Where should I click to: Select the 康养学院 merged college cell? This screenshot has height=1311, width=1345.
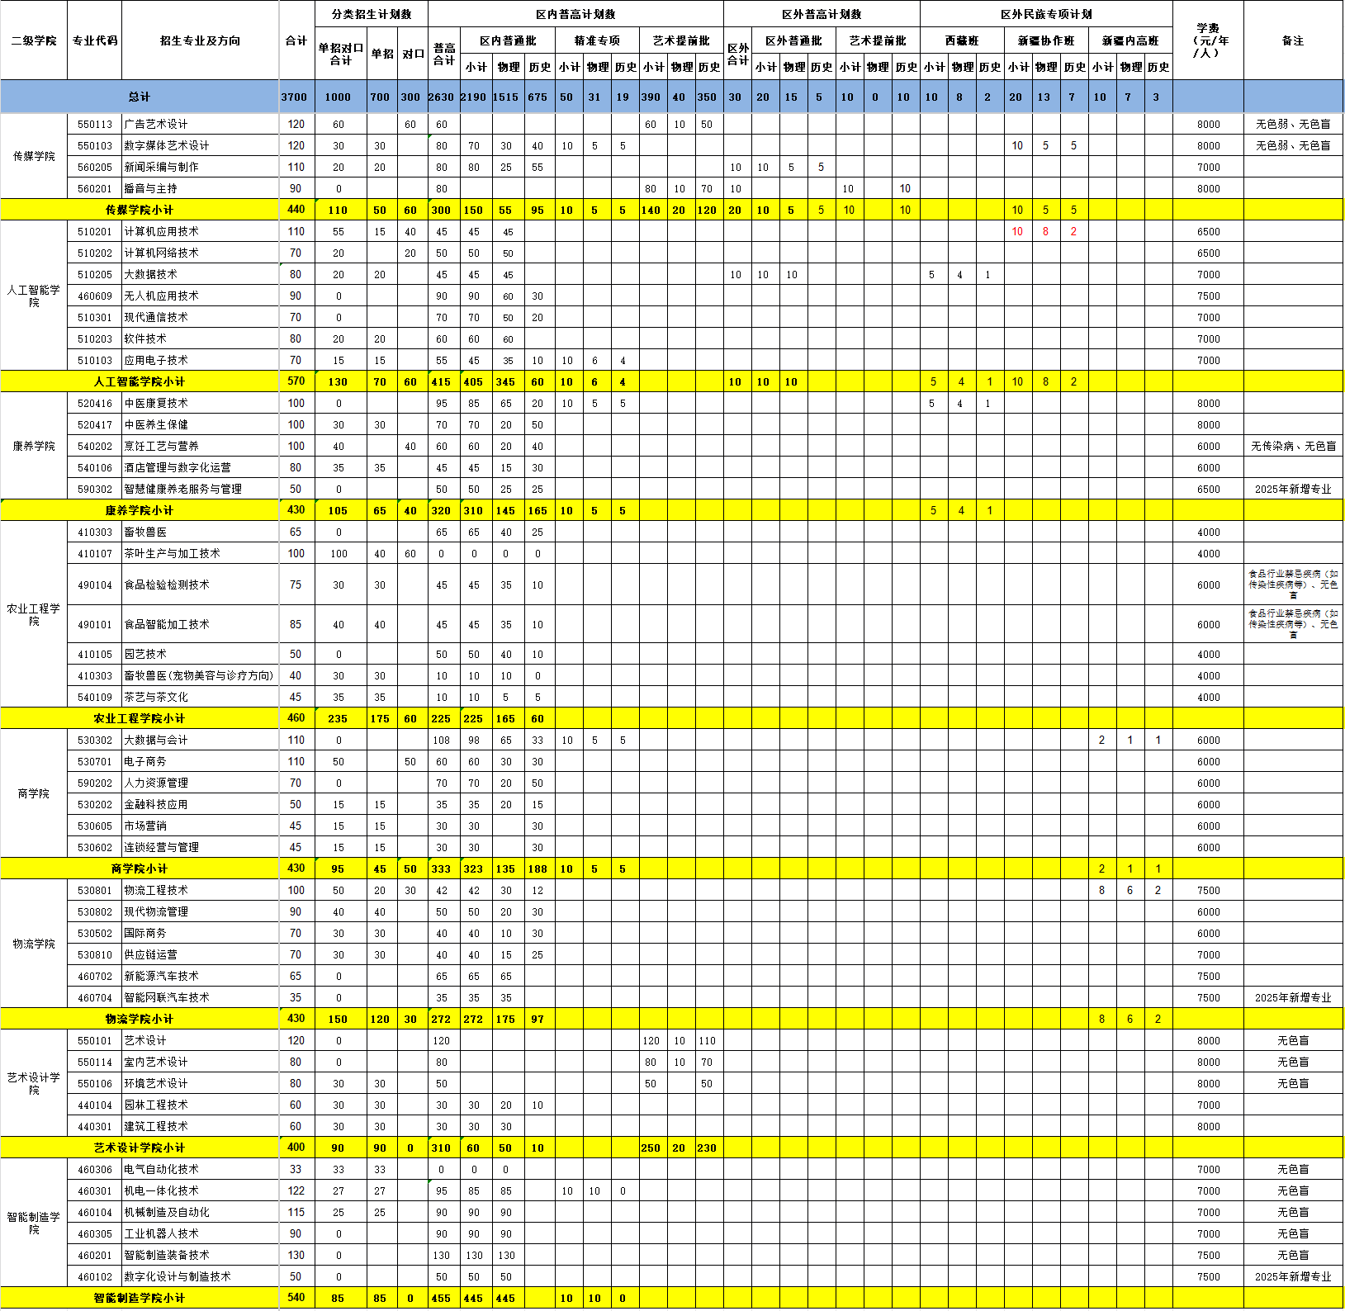click(x=34, y=446)
